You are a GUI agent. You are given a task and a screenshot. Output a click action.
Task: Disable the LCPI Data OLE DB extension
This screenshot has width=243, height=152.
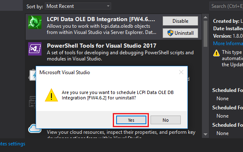[180, 21]
